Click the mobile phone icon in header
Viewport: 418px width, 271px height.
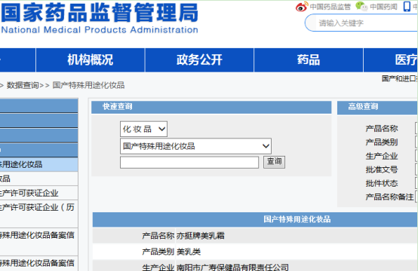click(407, 6)
